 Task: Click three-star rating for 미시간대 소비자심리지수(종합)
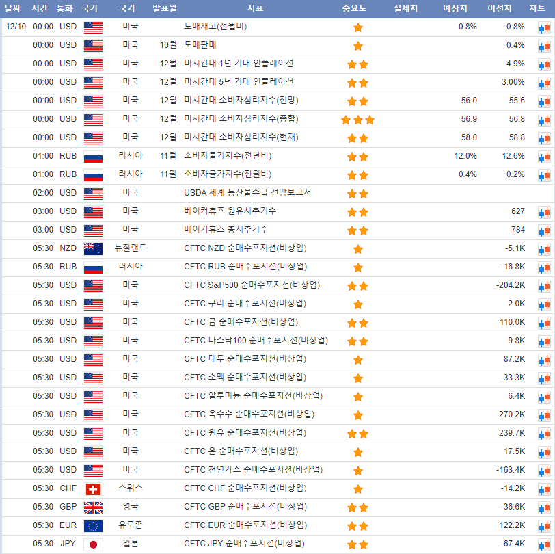point(358,120)
